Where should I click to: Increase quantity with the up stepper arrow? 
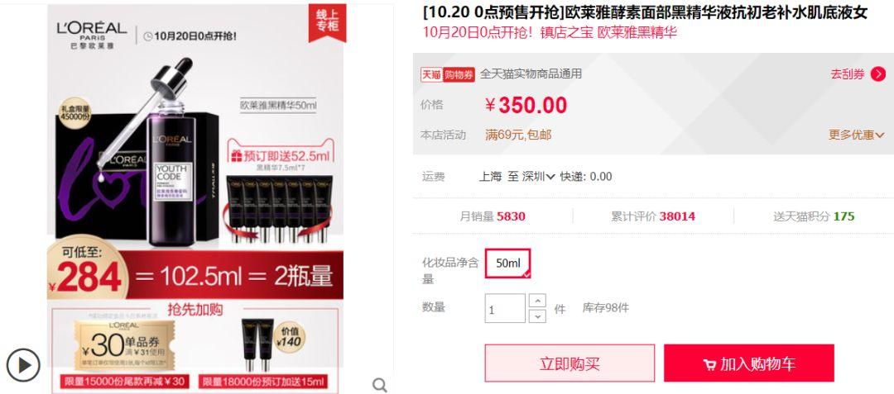tap(537, 300)
